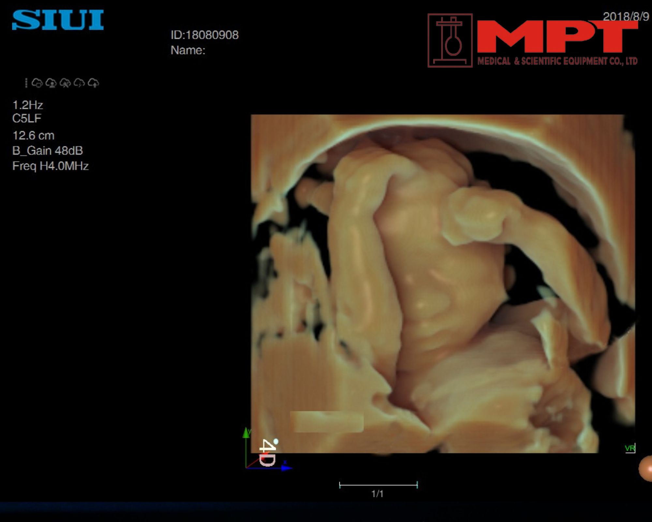Click the C5LF probe label
The width and height of the screenshot is (652, 522).
[27, 118]
